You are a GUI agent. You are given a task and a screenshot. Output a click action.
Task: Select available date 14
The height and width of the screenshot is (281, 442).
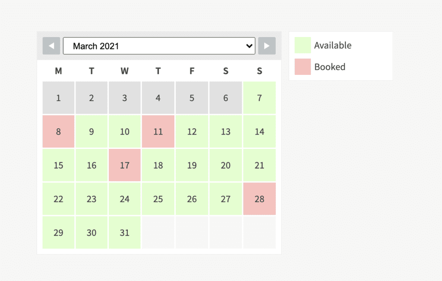click(259, 132)
